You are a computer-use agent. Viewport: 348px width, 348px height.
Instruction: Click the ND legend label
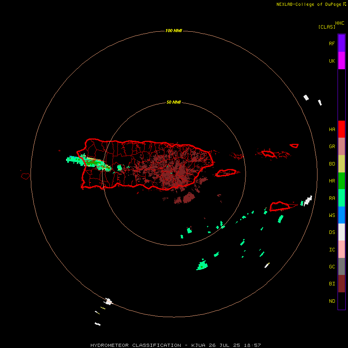click(332, 301)
